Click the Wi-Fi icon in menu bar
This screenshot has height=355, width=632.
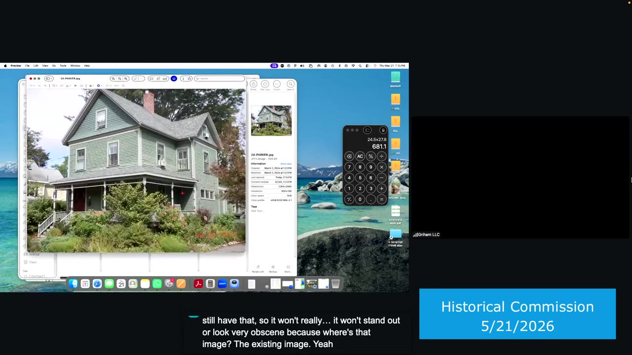[353, 66]
